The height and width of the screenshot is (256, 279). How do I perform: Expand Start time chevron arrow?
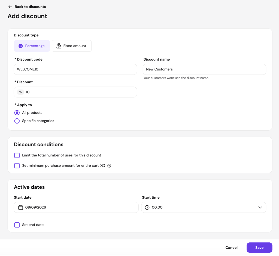click(x=260, y=207)
